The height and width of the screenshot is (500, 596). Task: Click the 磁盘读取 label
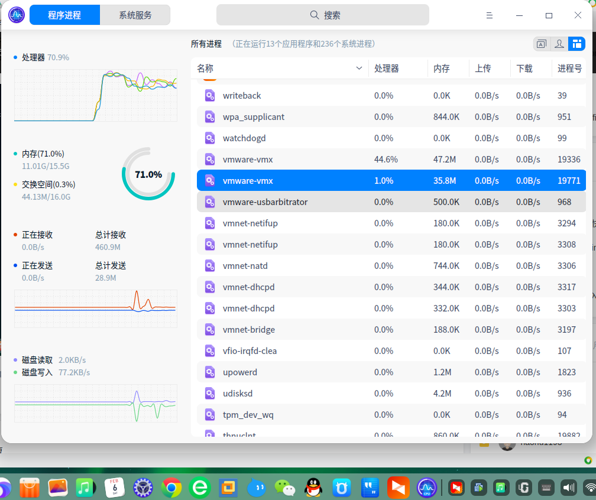(37, 360)
